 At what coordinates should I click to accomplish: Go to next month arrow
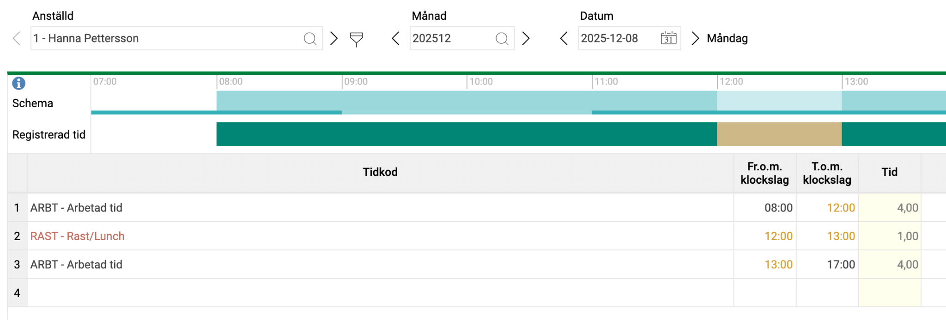pyautogui.click(x=526, y=38)
